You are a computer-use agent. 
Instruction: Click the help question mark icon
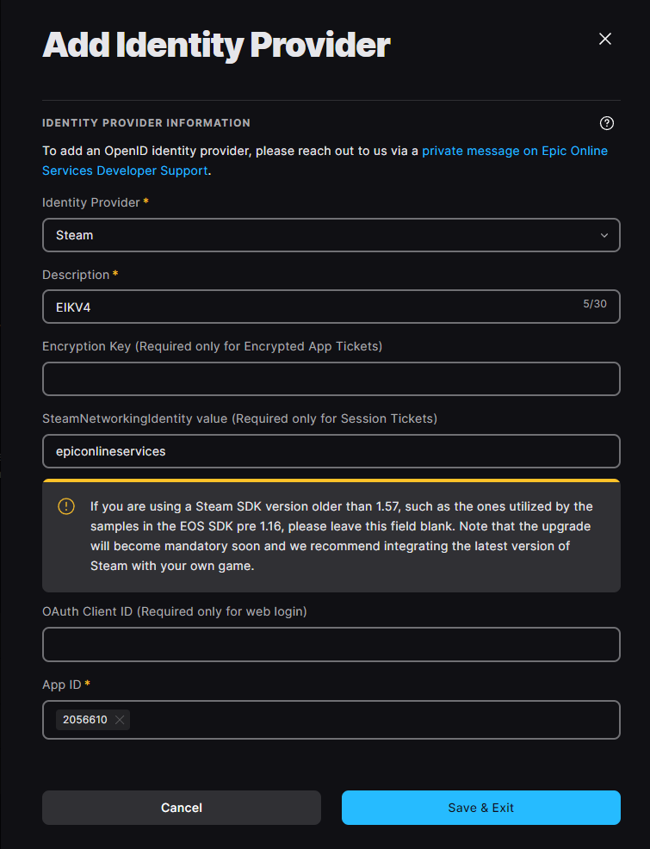[x=607, y=123]
